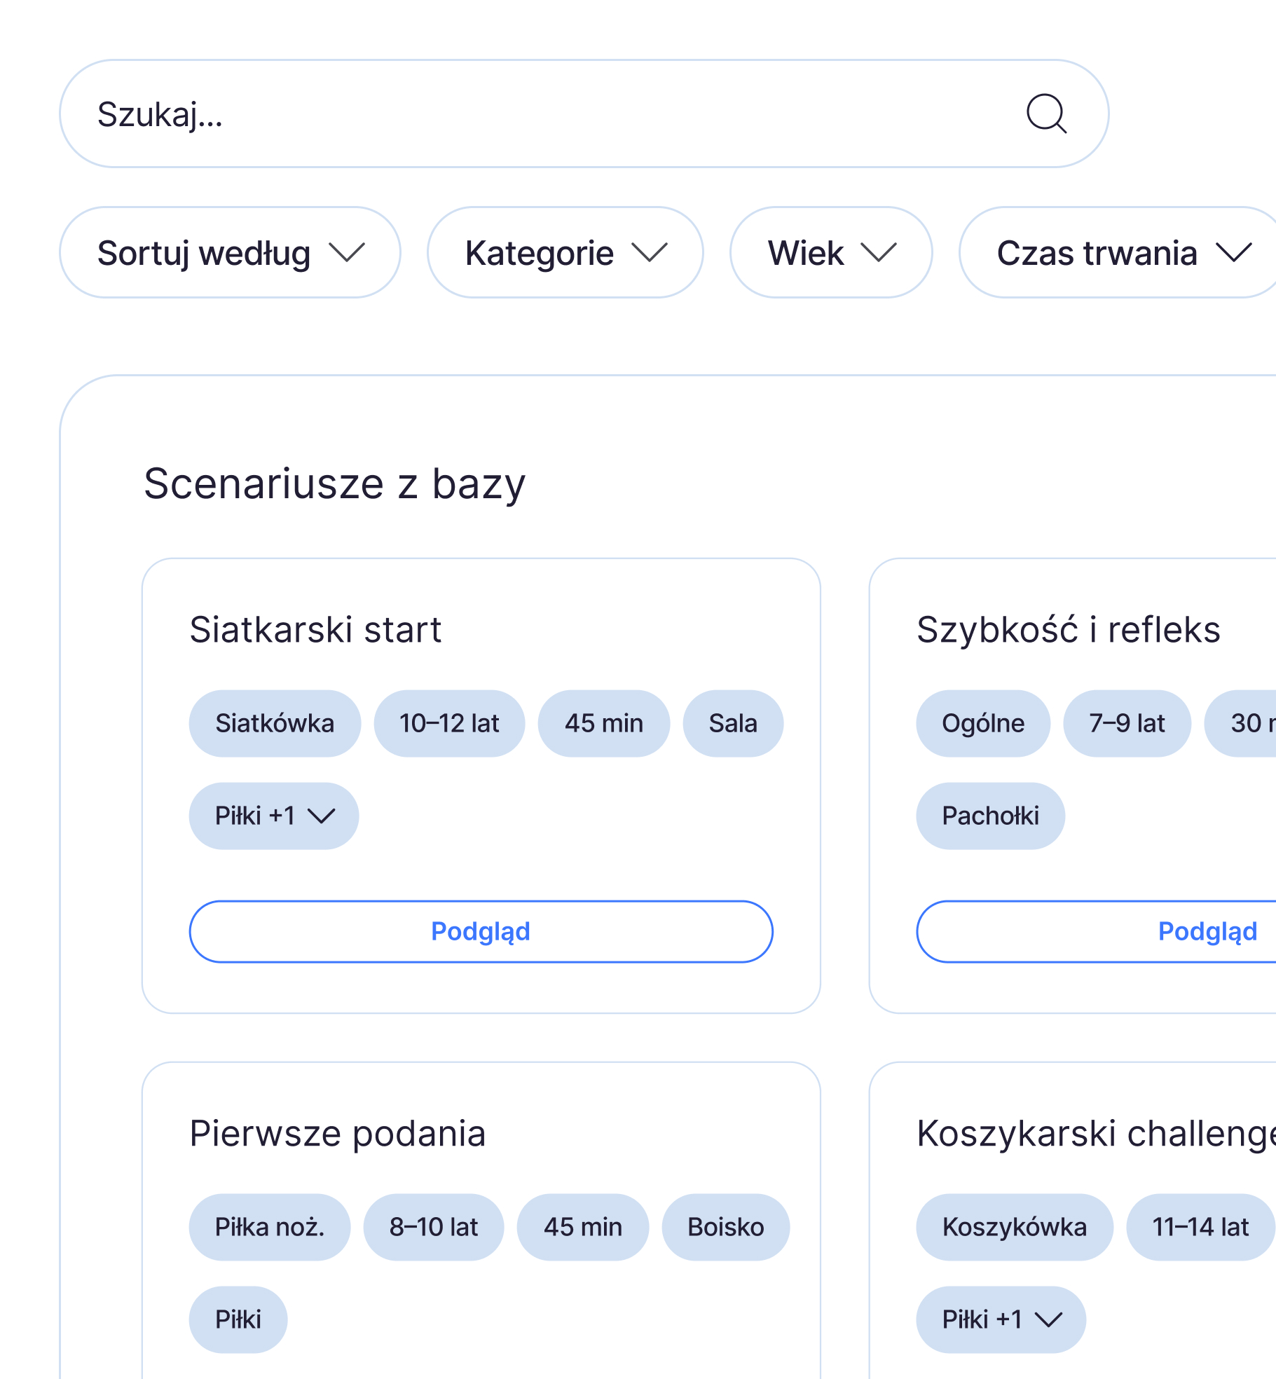Click the Sala tag
This screenshot has width=1276, height=1379.
point(733,723)
